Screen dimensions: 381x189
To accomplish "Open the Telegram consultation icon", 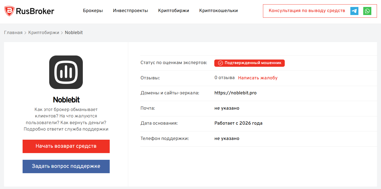I will [x=354, y=11].
